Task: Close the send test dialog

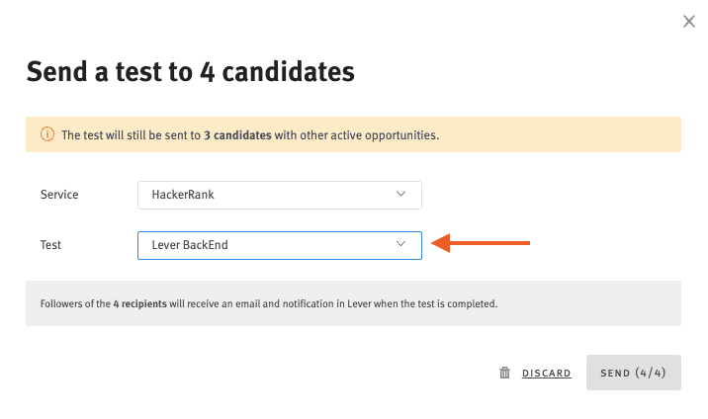Action: point(689,22)
